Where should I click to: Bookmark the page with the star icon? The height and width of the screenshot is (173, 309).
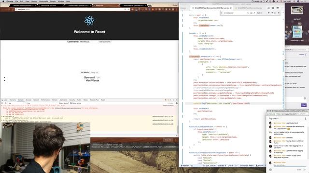coord(128,10)
